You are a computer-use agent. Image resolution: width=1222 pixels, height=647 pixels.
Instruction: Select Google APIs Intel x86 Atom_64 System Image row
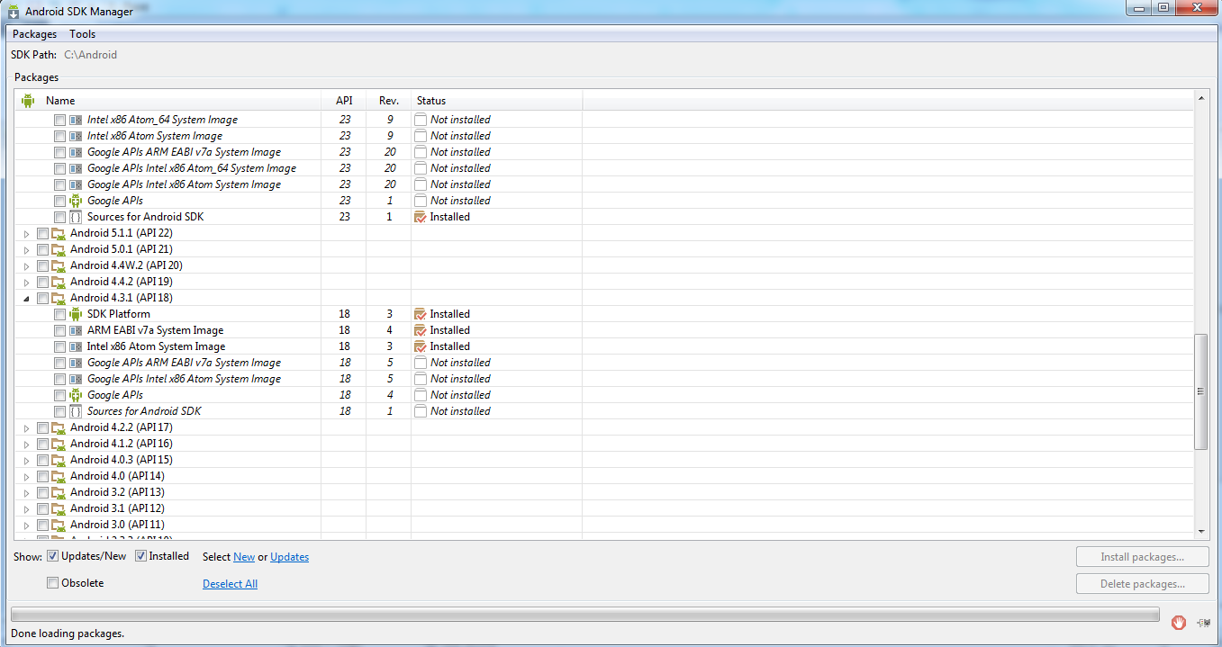(604, 168)
